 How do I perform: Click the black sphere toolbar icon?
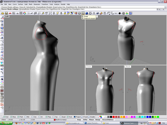(x=120, y=13)
